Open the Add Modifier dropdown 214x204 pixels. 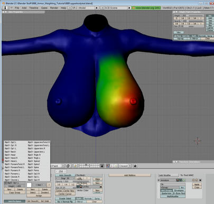click(x=169, y=175)
